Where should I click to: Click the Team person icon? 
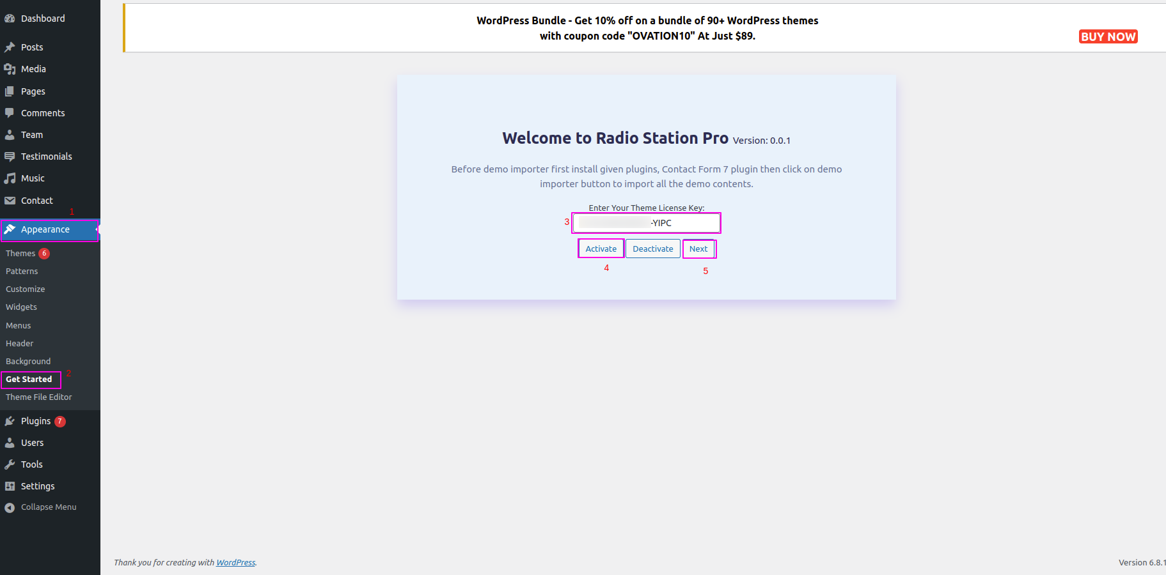[10, 135]
